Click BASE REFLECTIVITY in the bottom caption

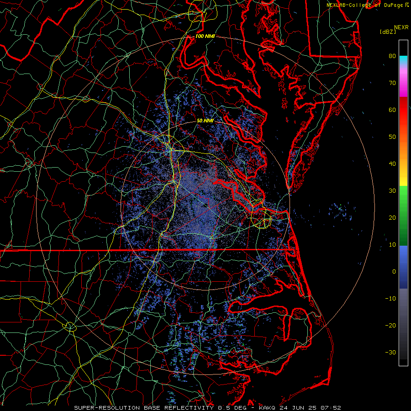[x=179, y=408]
